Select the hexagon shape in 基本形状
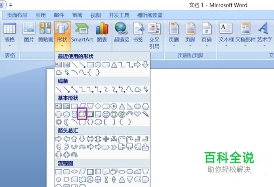The width and height of the screenshot is (274, 187). click(x=145, y=106)
